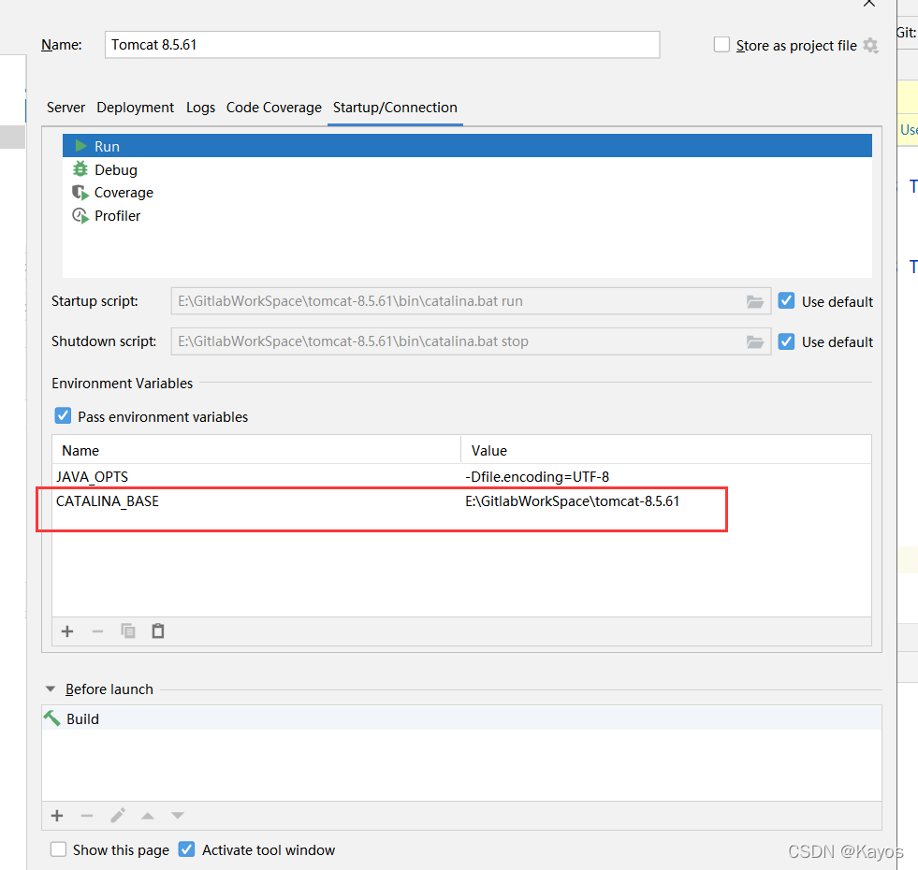Uncheck Use default for startup script
918x870 pixels.
point(786,301)
